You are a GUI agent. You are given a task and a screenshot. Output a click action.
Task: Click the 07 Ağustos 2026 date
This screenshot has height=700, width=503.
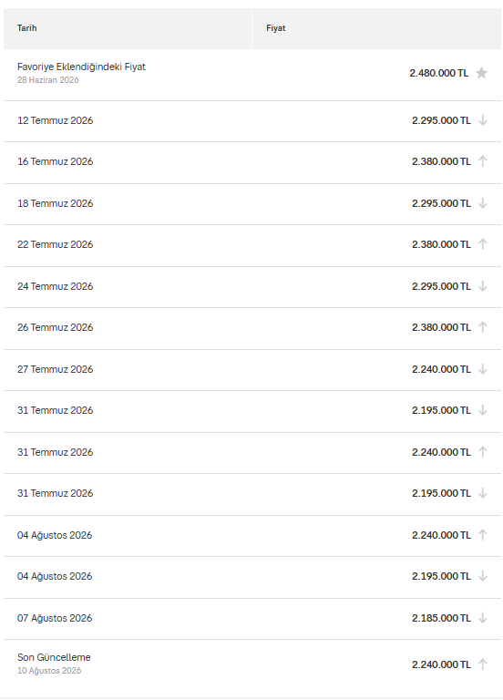tap(55, 618)
